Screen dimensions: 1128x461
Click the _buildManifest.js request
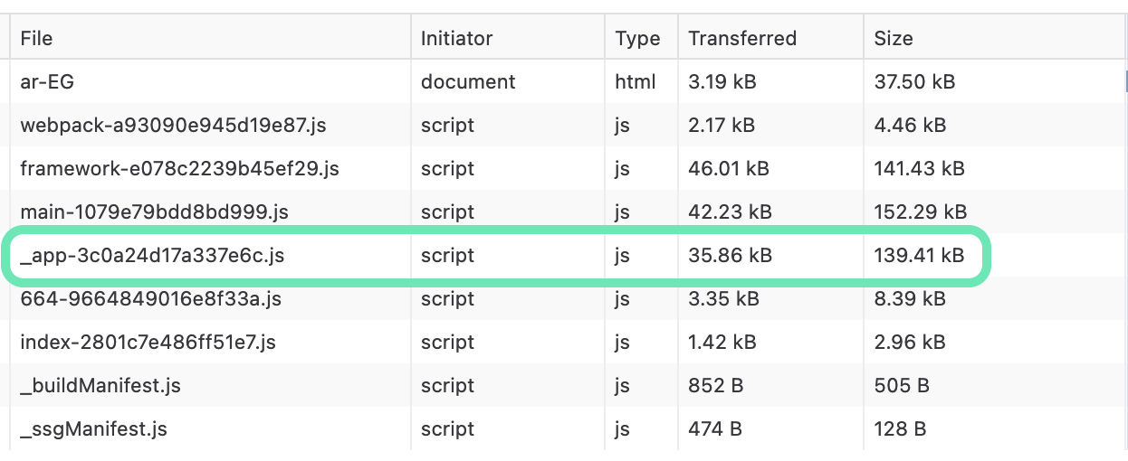point(100,385)
